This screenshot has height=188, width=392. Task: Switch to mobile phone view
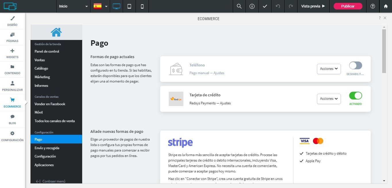(x=142, y=6)
